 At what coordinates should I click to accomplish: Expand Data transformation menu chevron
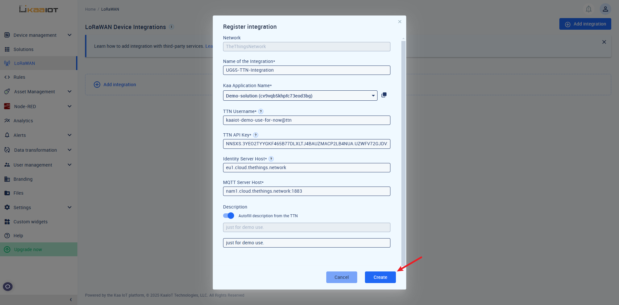click(x=69, y=150)
